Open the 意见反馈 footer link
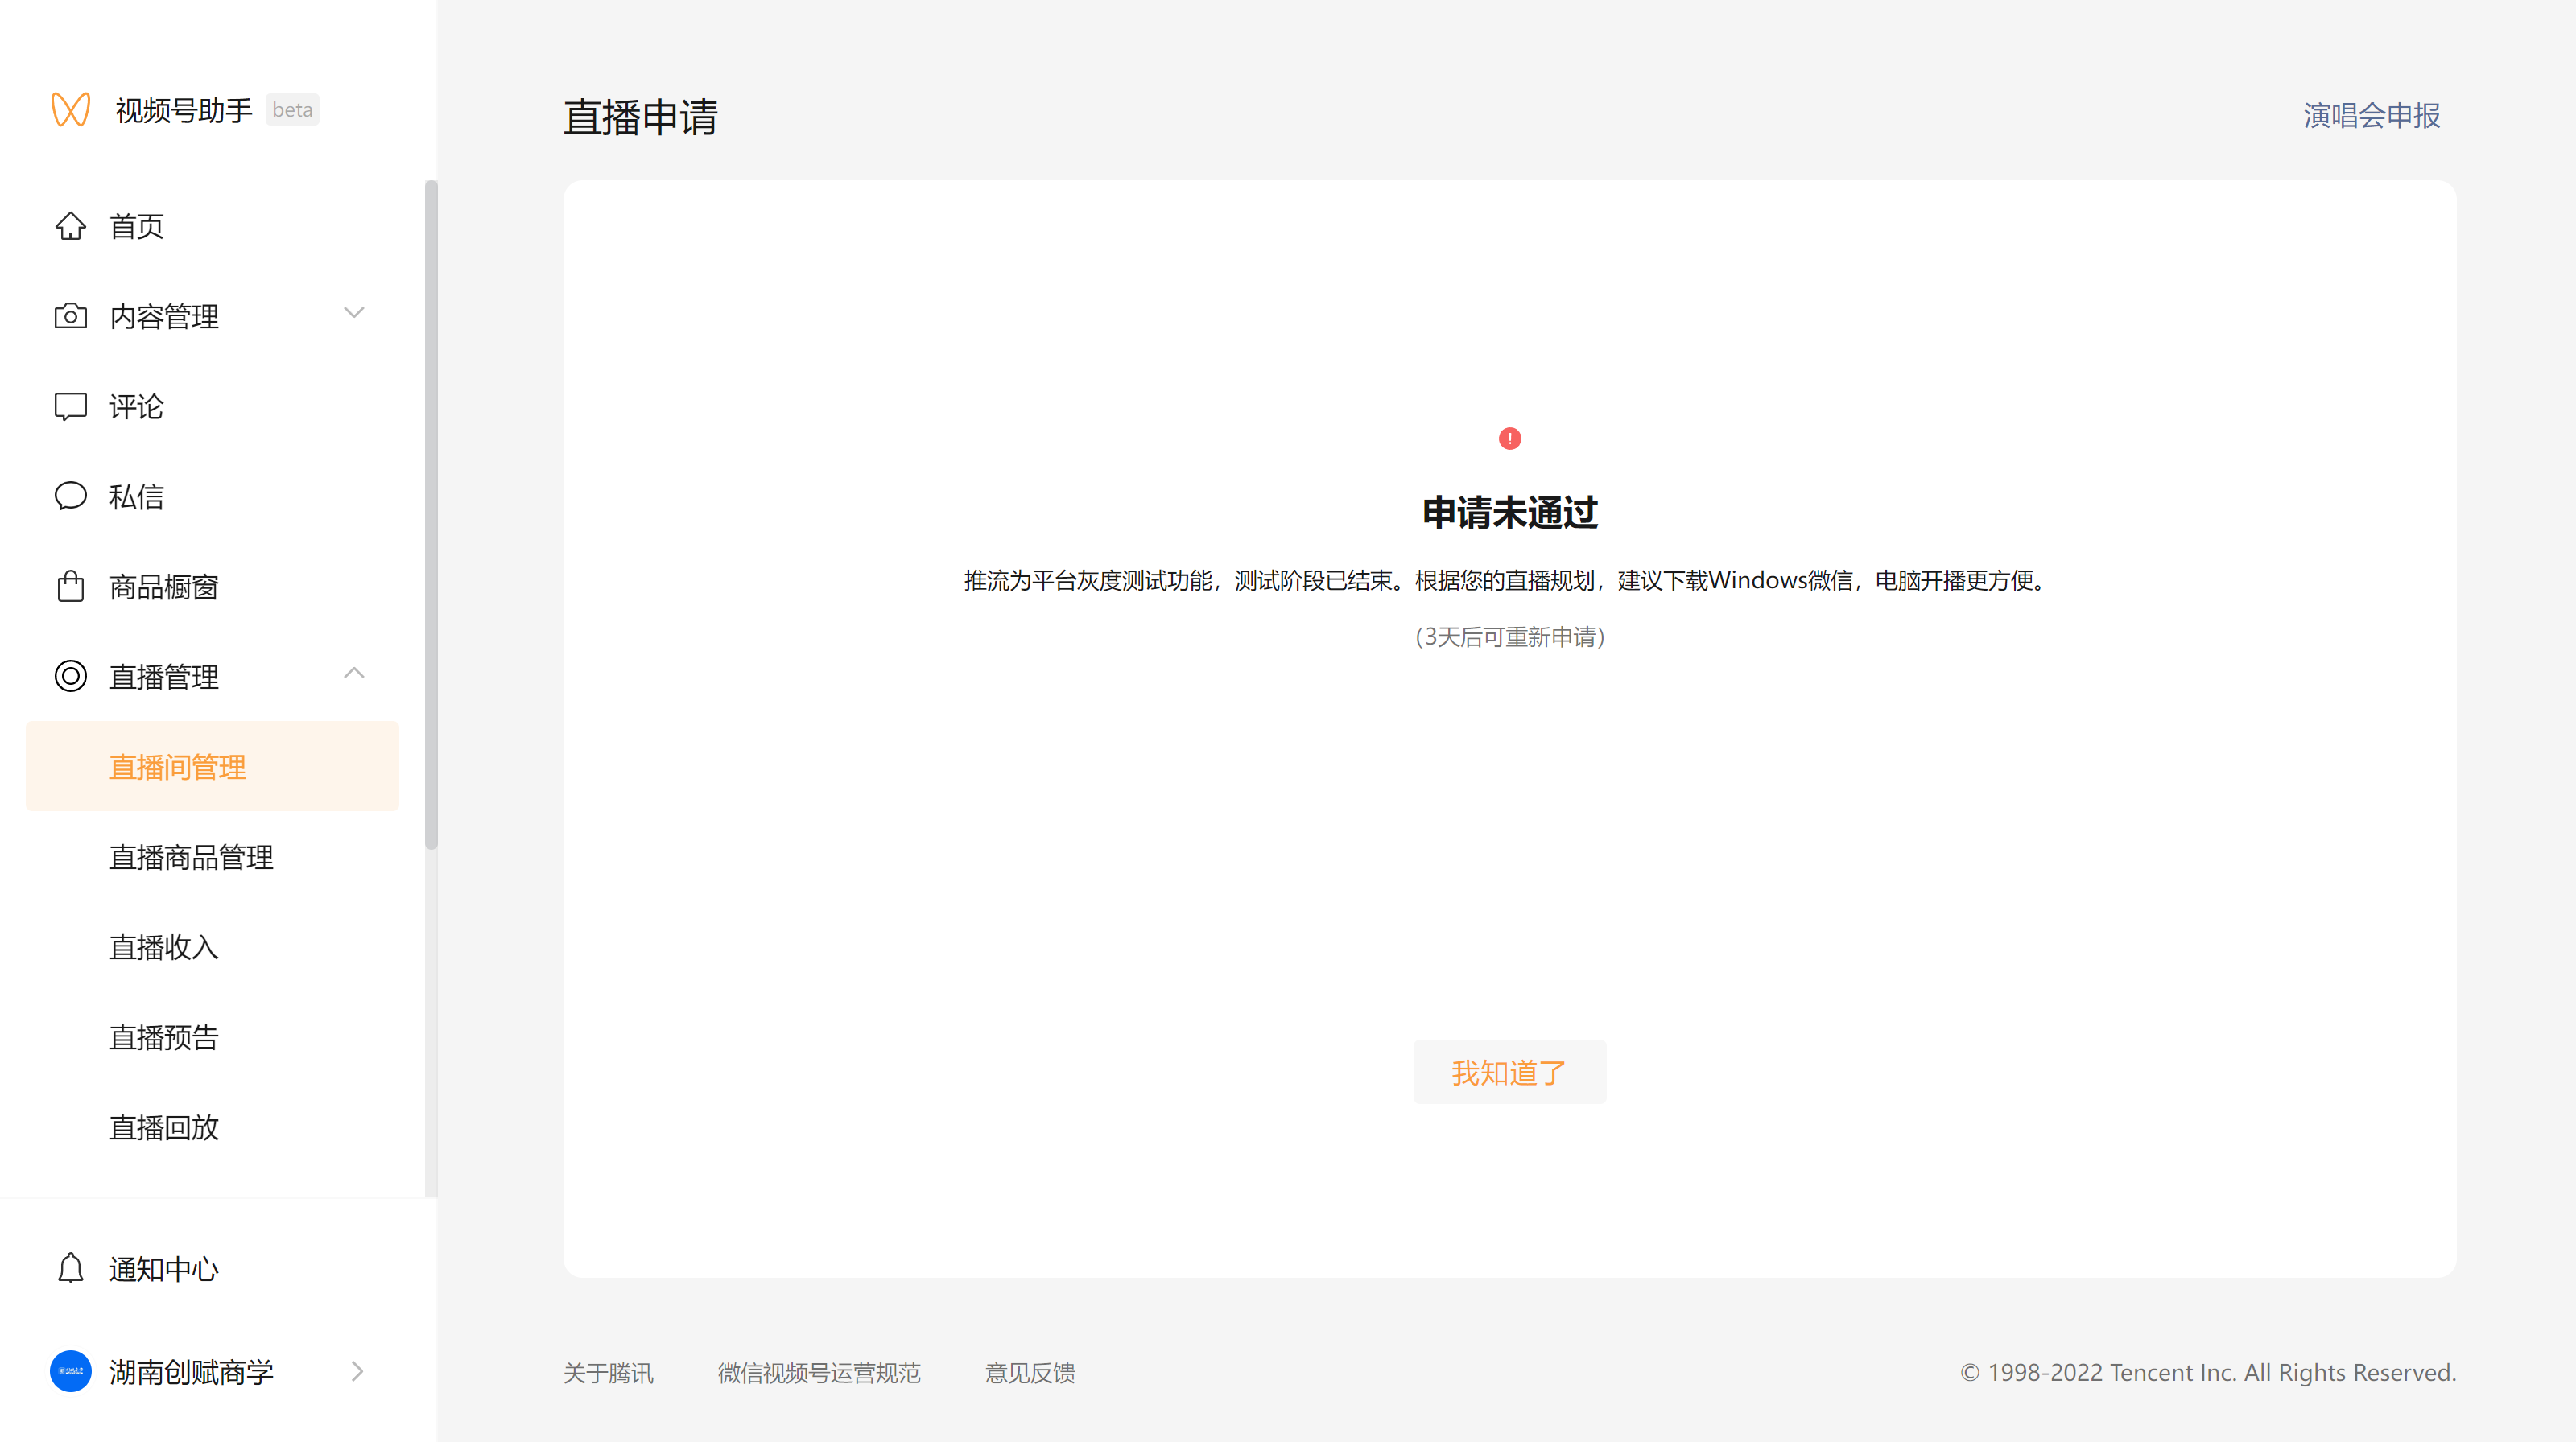Viewport: 2576px width, 1442px height. tap(1030, 1372)
